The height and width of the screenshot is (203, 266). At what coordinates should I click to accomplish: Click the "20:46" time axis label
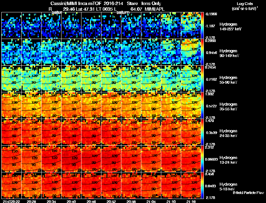pyautogui.click(x=91, y=201)
